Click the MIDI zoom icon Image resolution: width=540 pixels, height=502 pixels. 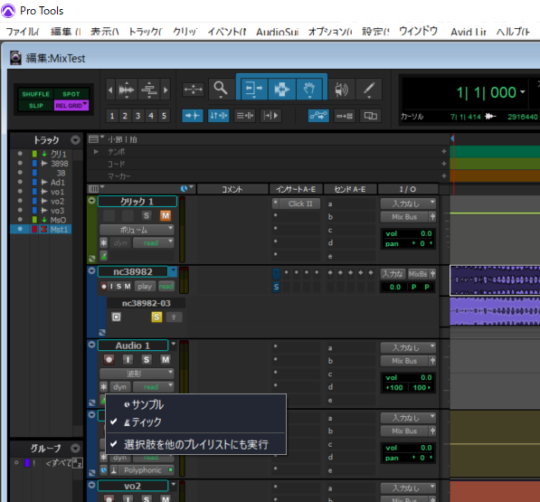click(149, 90)
